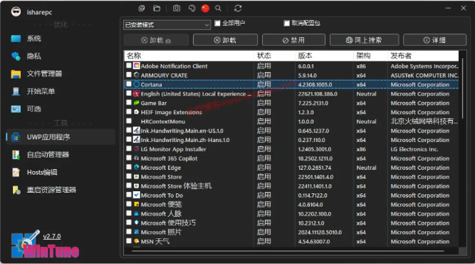Click the refresh arrows icon
475x264 pixels.
click(x=238, y=9)
